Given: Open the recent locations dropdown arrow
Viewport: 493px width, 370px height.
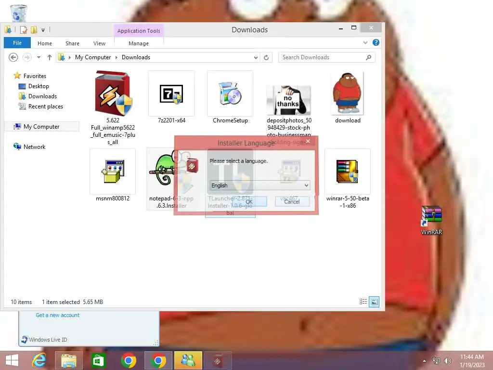Looking at the screenshot, I should (39, 57).
